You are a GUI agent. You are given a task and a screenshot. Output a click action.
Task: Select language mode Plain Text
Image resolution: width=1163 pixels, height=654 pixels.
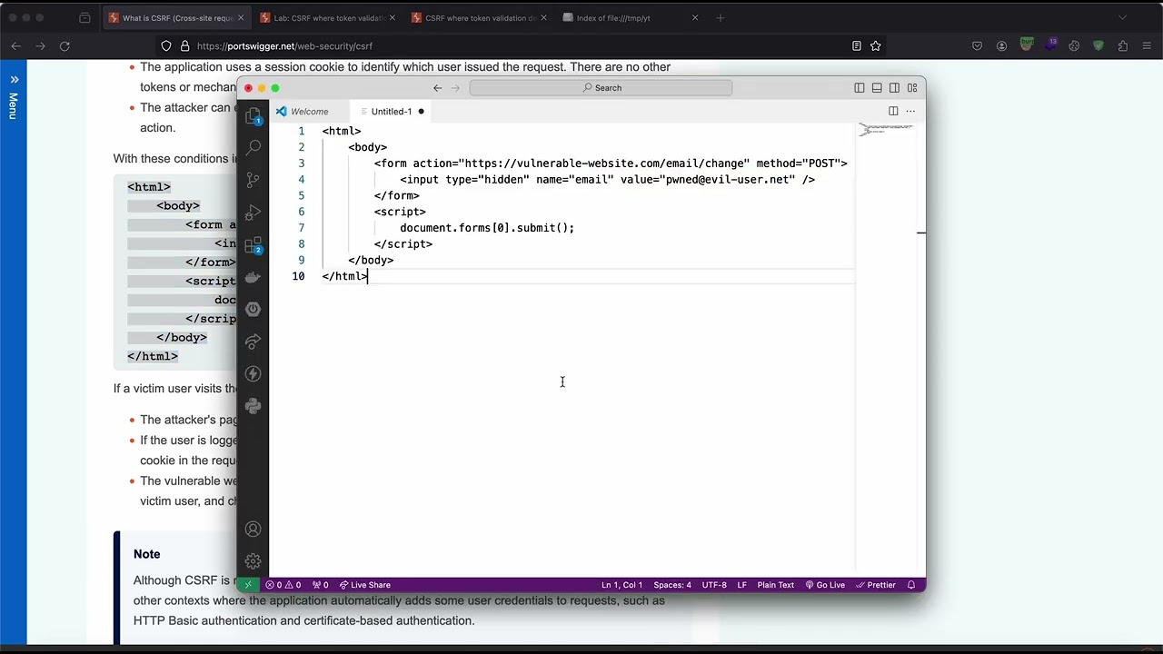click(776, 585)
